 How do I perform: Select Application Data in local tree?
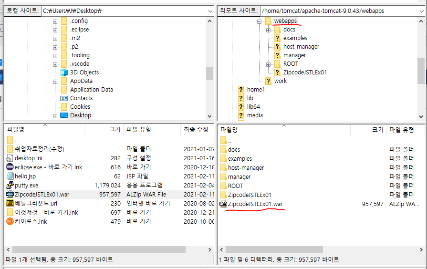pos(92,90)
